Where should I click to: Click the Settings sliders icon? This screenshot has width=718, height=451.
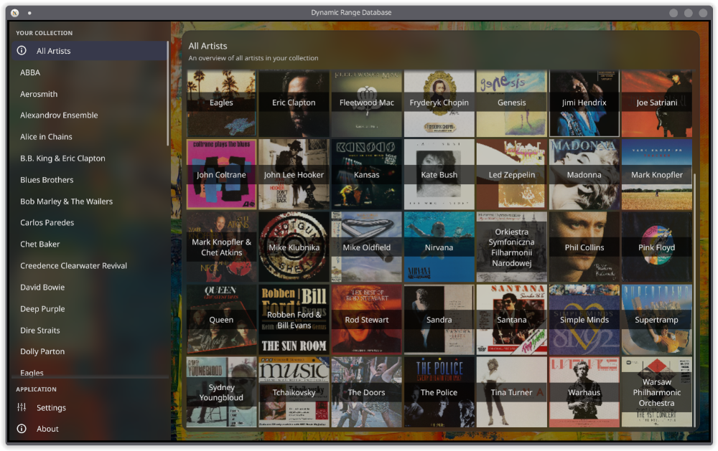(x=22, y=407)
